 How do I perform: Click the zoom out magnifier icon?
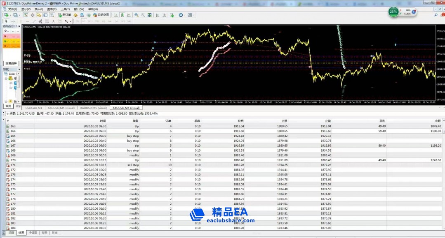pos(143,15)
